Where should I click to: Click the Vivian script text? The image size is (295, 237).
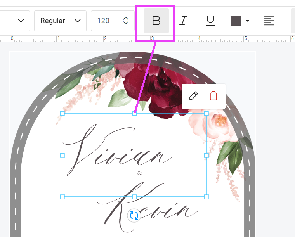117,149
